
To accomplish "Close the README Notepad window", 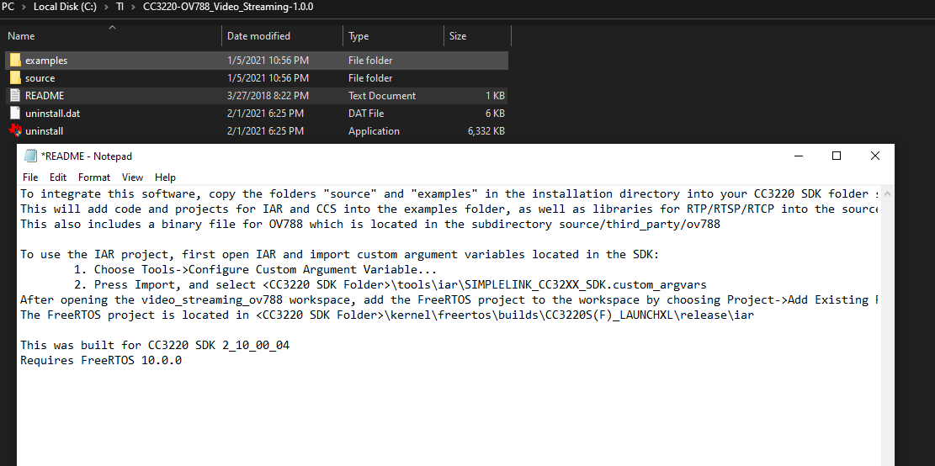I will click(874, 156).
